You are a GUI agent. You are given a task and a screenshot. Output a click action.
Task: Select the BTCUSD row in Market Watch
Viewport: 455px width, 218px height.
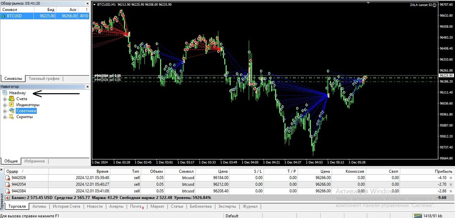coord(45,16)
